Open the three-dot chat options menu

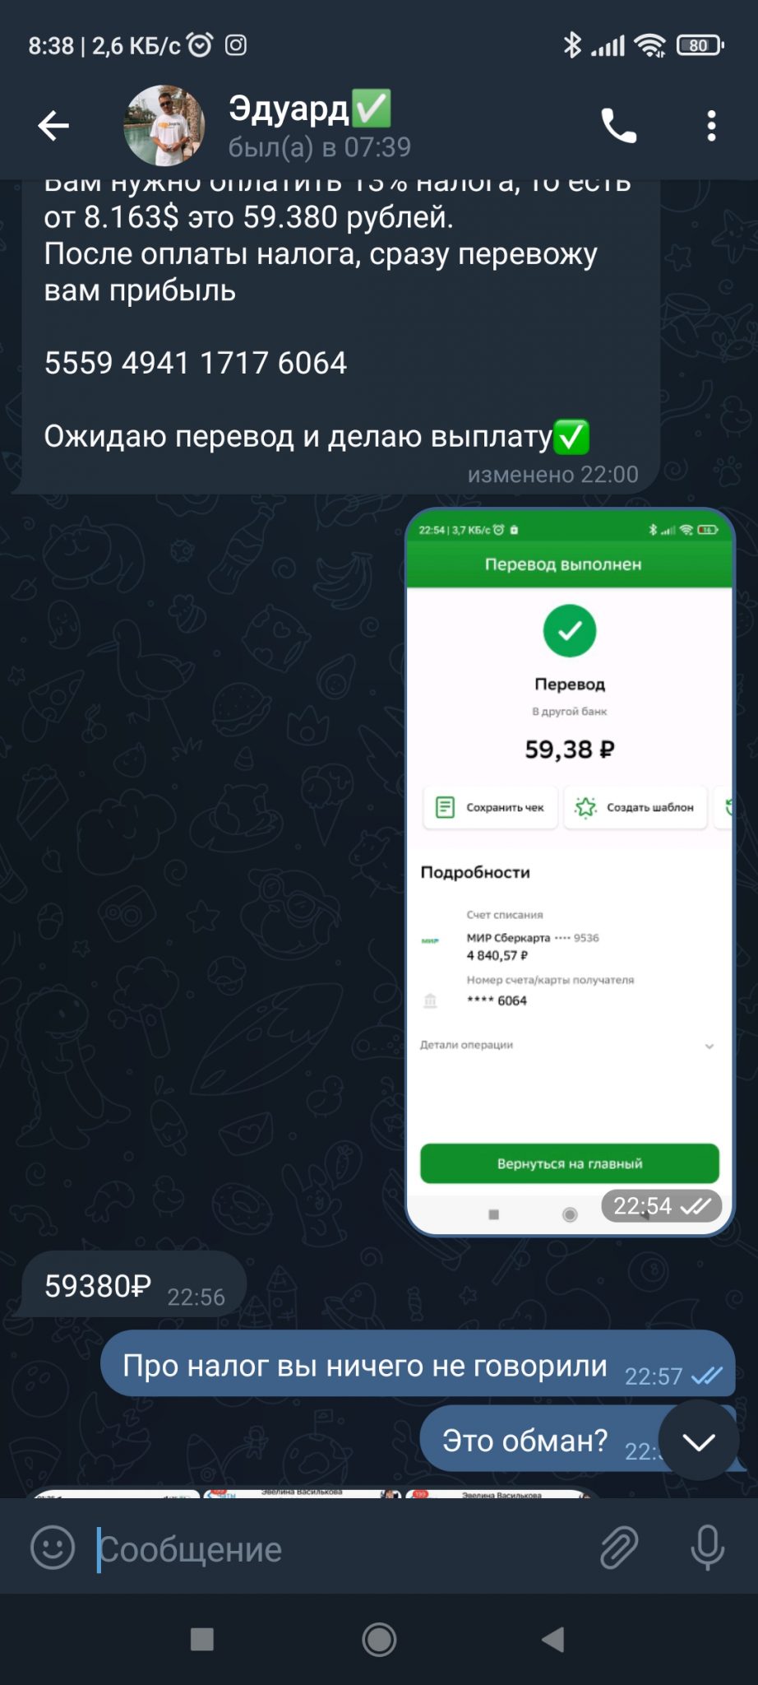point(711,126)
